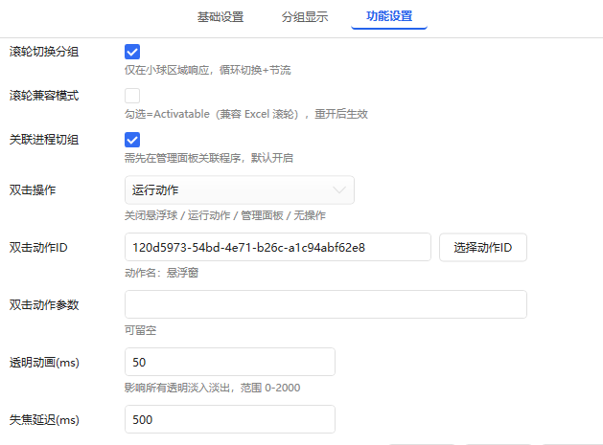603x445 pixels.
Task: Focus the 双击动作ID text field
Action: pyautogui.click(x=277, y=247)
